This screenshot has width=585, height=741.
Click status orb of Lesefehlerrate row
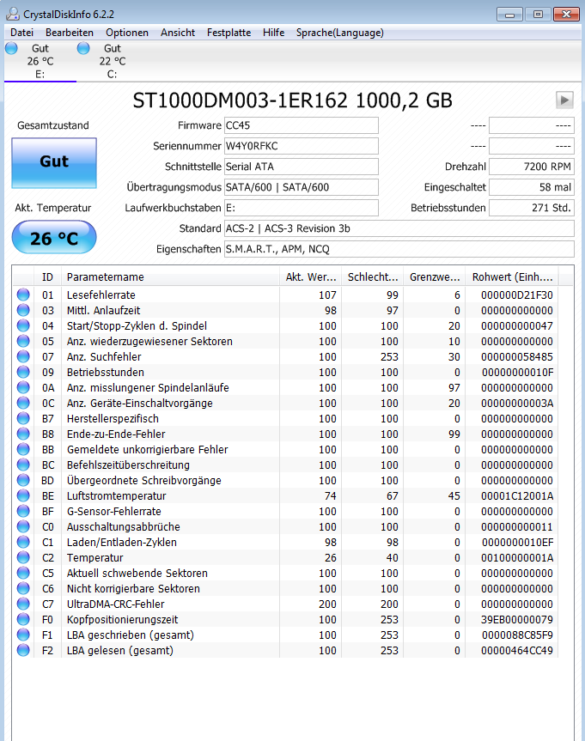tap(23, 295)
